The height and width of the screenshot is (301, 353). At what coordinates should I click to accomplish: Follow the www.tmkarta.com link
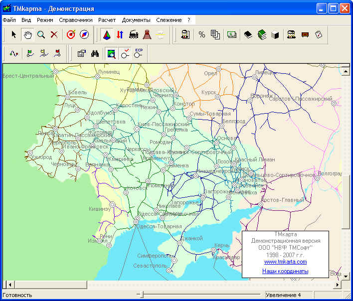(x=286, y=262)
